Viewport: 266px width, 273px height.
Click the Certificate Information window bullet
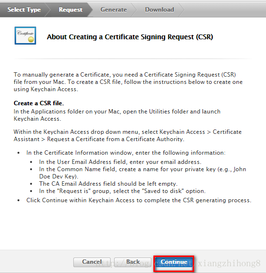126,153
